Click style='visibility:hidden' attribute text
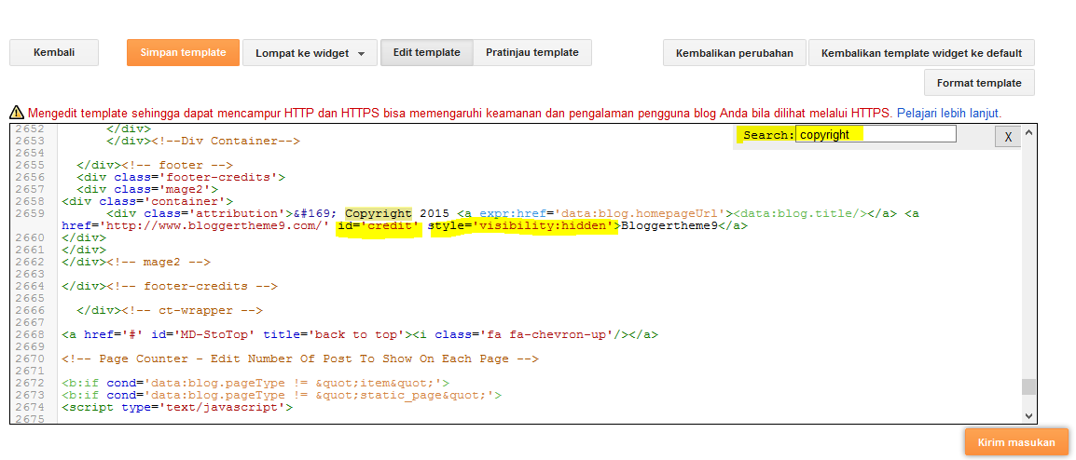Image resolution: width=1076 pixels, height=460 pixels. coord(524,225)
